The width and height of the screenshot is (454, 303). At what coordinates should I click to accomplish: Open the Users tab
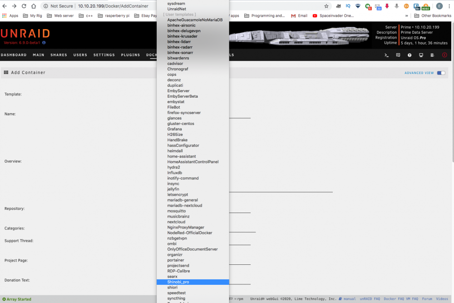(80, 55)
